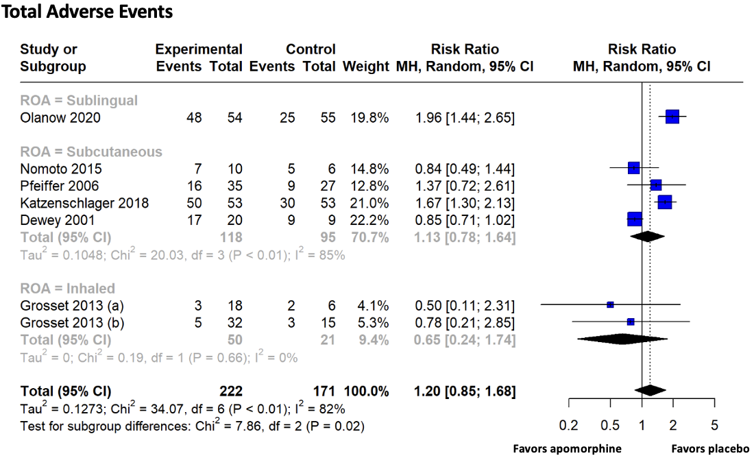Click the overall total black diamond

coord(650,390)
